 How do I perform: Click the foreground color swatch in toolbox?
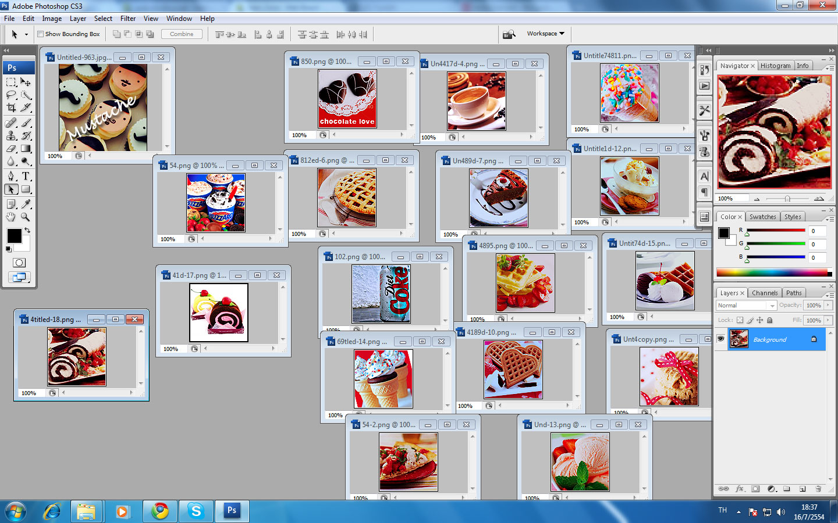(14, 235)
